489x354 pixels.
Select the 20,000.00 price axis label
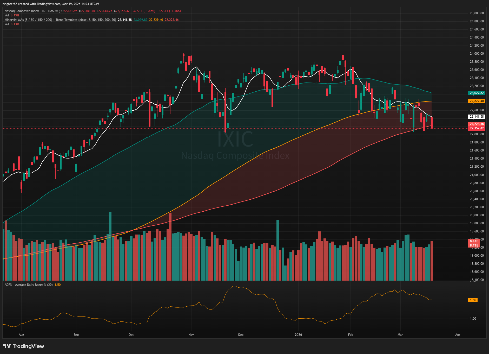click(477, 215)
